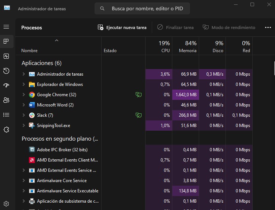Expand the Microsoft Word (2) group
275x210 pixels.
[24, 105]
